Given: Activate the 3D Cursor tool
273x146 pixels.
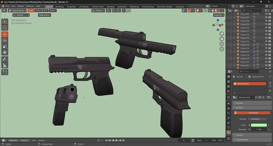Looking at the screenshot, I should point(5,27).
